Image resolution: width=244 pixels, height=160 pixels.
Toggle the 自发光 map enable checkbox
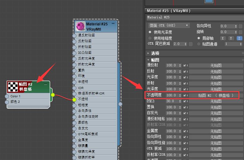coord(185,113)
